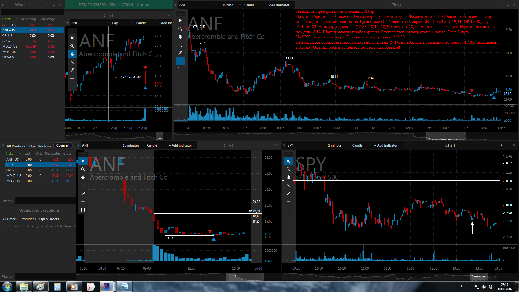Open the SPY symbol dropdown
This screenshot has width=519, height=292.
click(305, 145)
